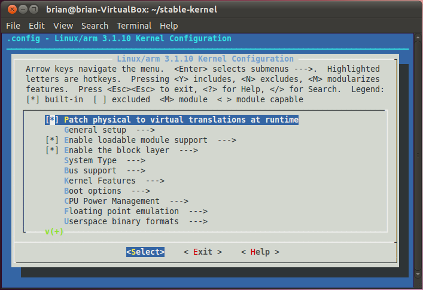Click 'Enable loadable module support' text
This screenshot has height=290, width=423.
(x=136, y=140)
